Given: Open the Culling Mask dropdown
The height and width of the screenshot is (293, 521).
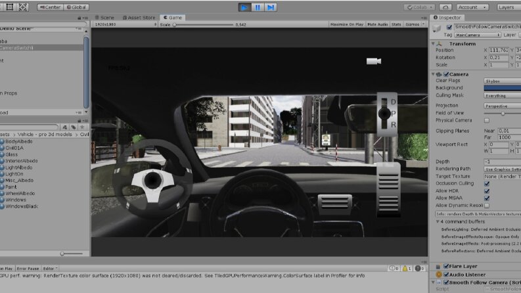Looking at the screenshot, I should pos(503,96).
